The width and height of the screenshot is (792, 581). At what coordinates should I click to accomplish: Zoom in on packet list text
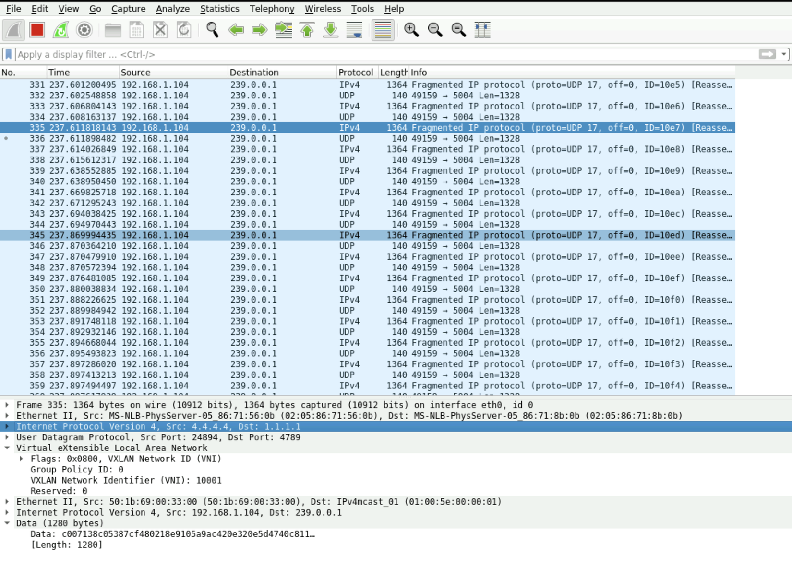[411, 30]
